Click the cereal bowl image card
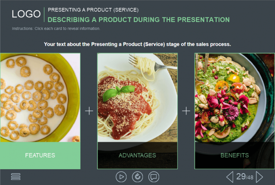This screenshot has height=185, width=275. pos(40,98)
